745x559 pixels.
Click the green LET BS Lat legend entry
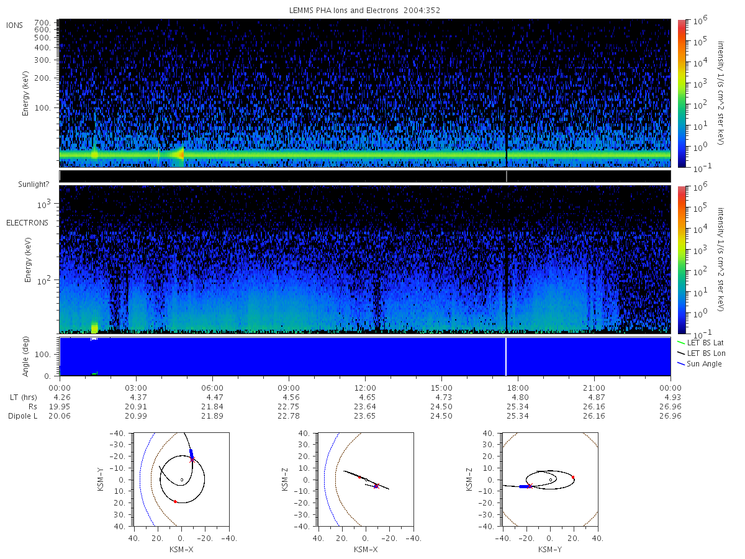pyautogui.click(x=700, y=342)
